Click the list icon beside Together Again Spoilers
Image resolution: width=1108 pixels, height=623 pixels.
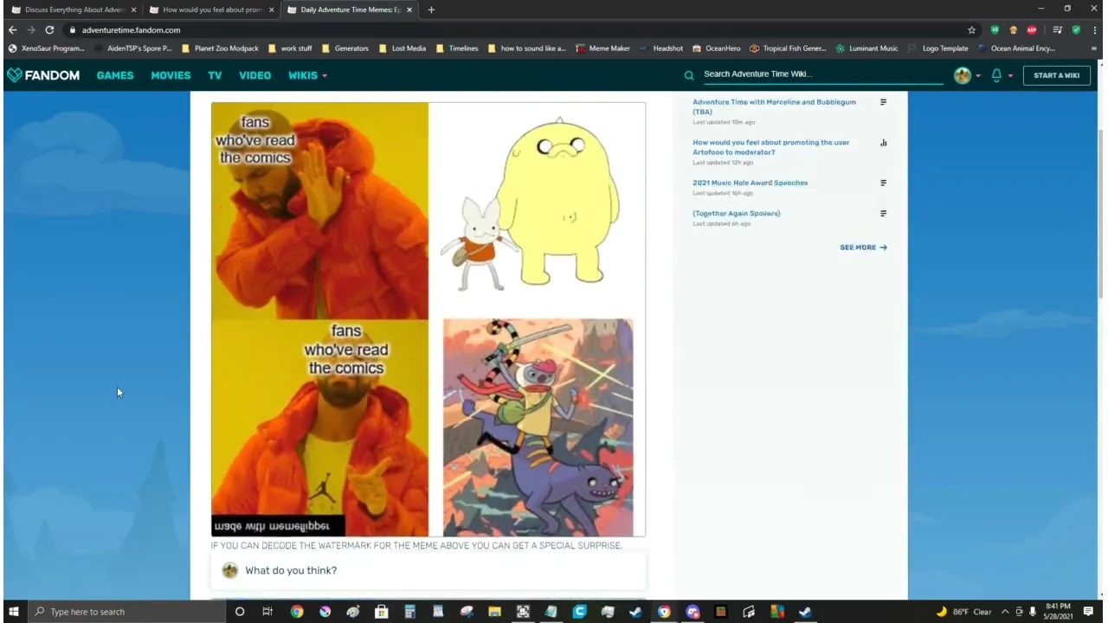coord(883,214)
